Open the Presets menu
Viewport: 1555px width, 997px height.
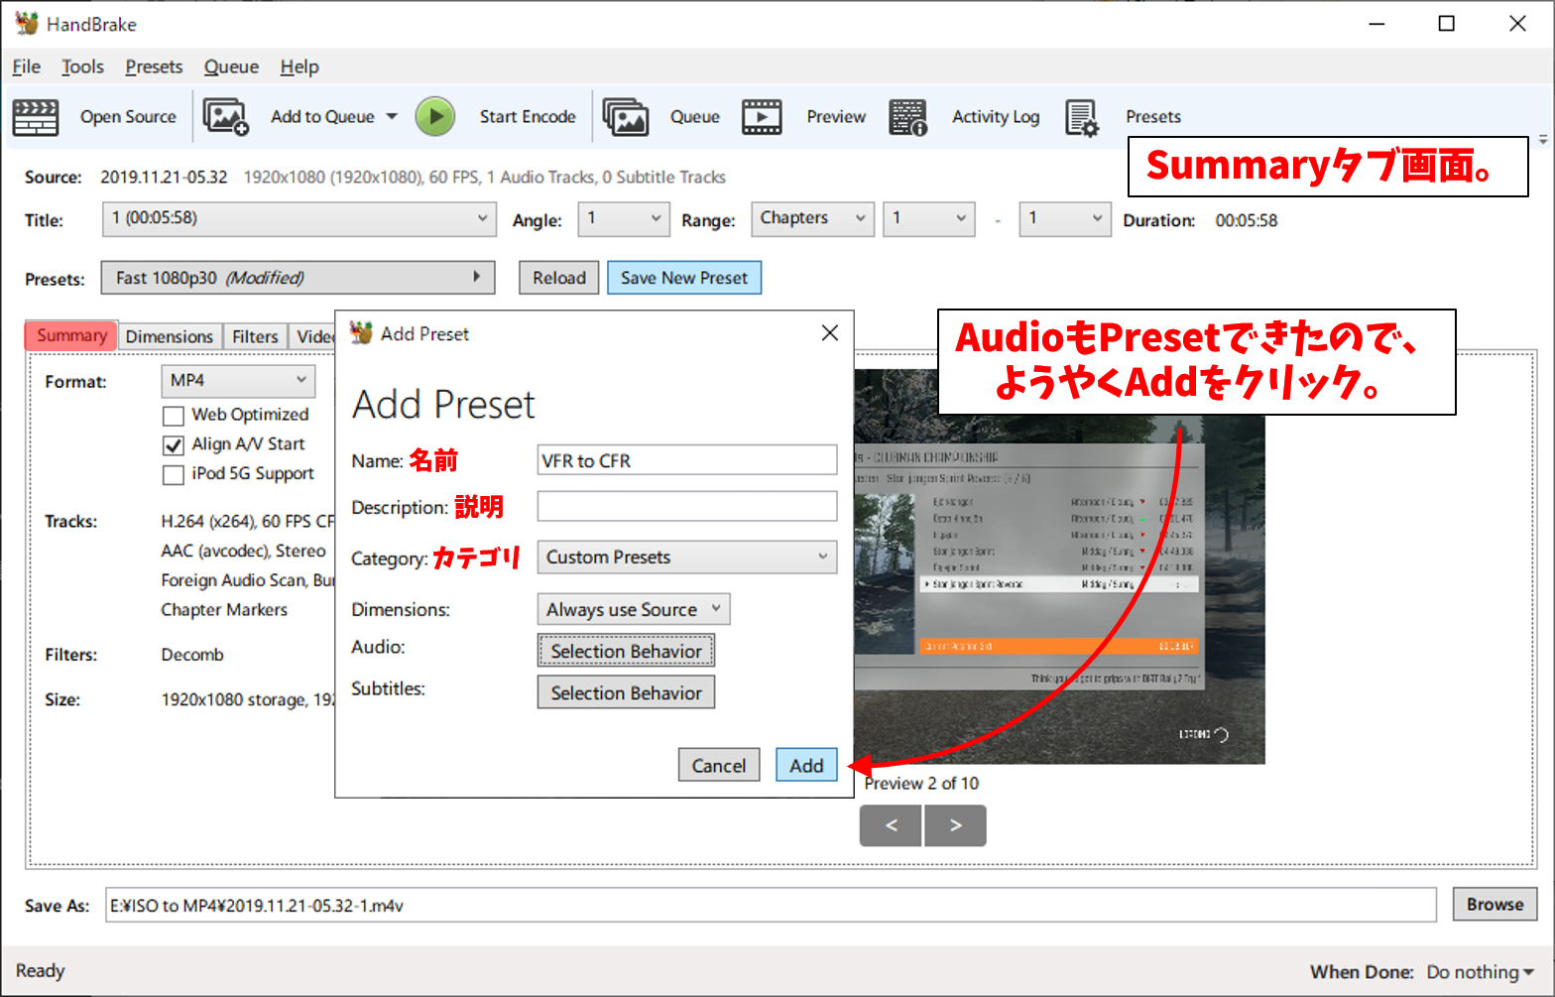[154, 66]
